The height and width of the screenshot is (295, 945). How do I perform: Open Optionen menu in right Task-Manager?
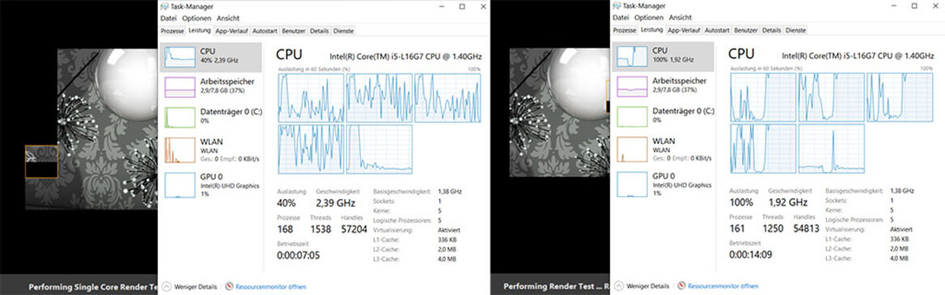pyautogui.click(x=649, y=19)
